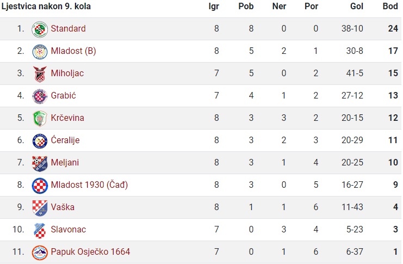403x264 pixels.
Task: Click the Bod column header
Action: tap(390, 6)
